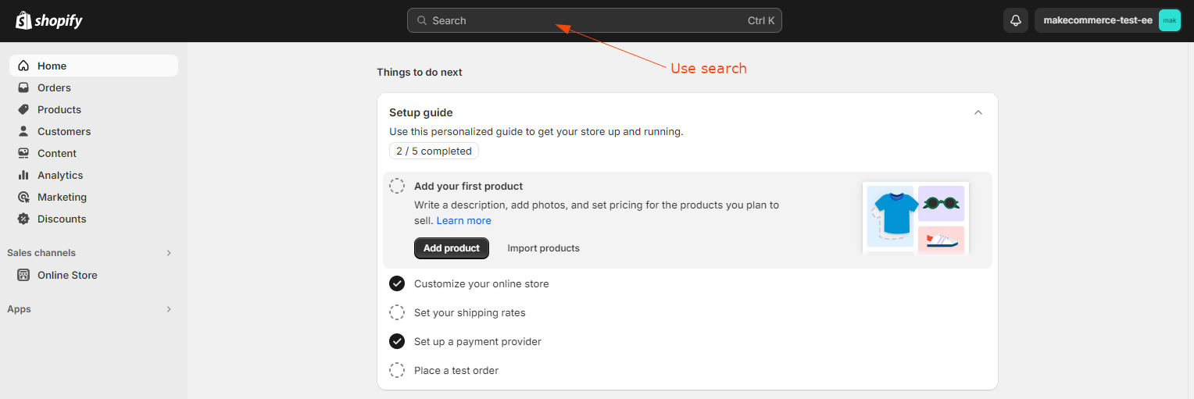Click the Discounts badge icon
This screenshot has height=399, width=1194.
point(23,219)
